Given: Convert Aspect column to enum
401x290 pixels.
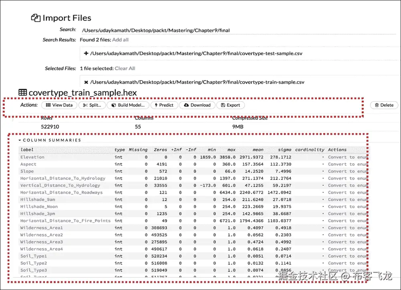Looking at the screenshot, I should [x=348, y=164].
